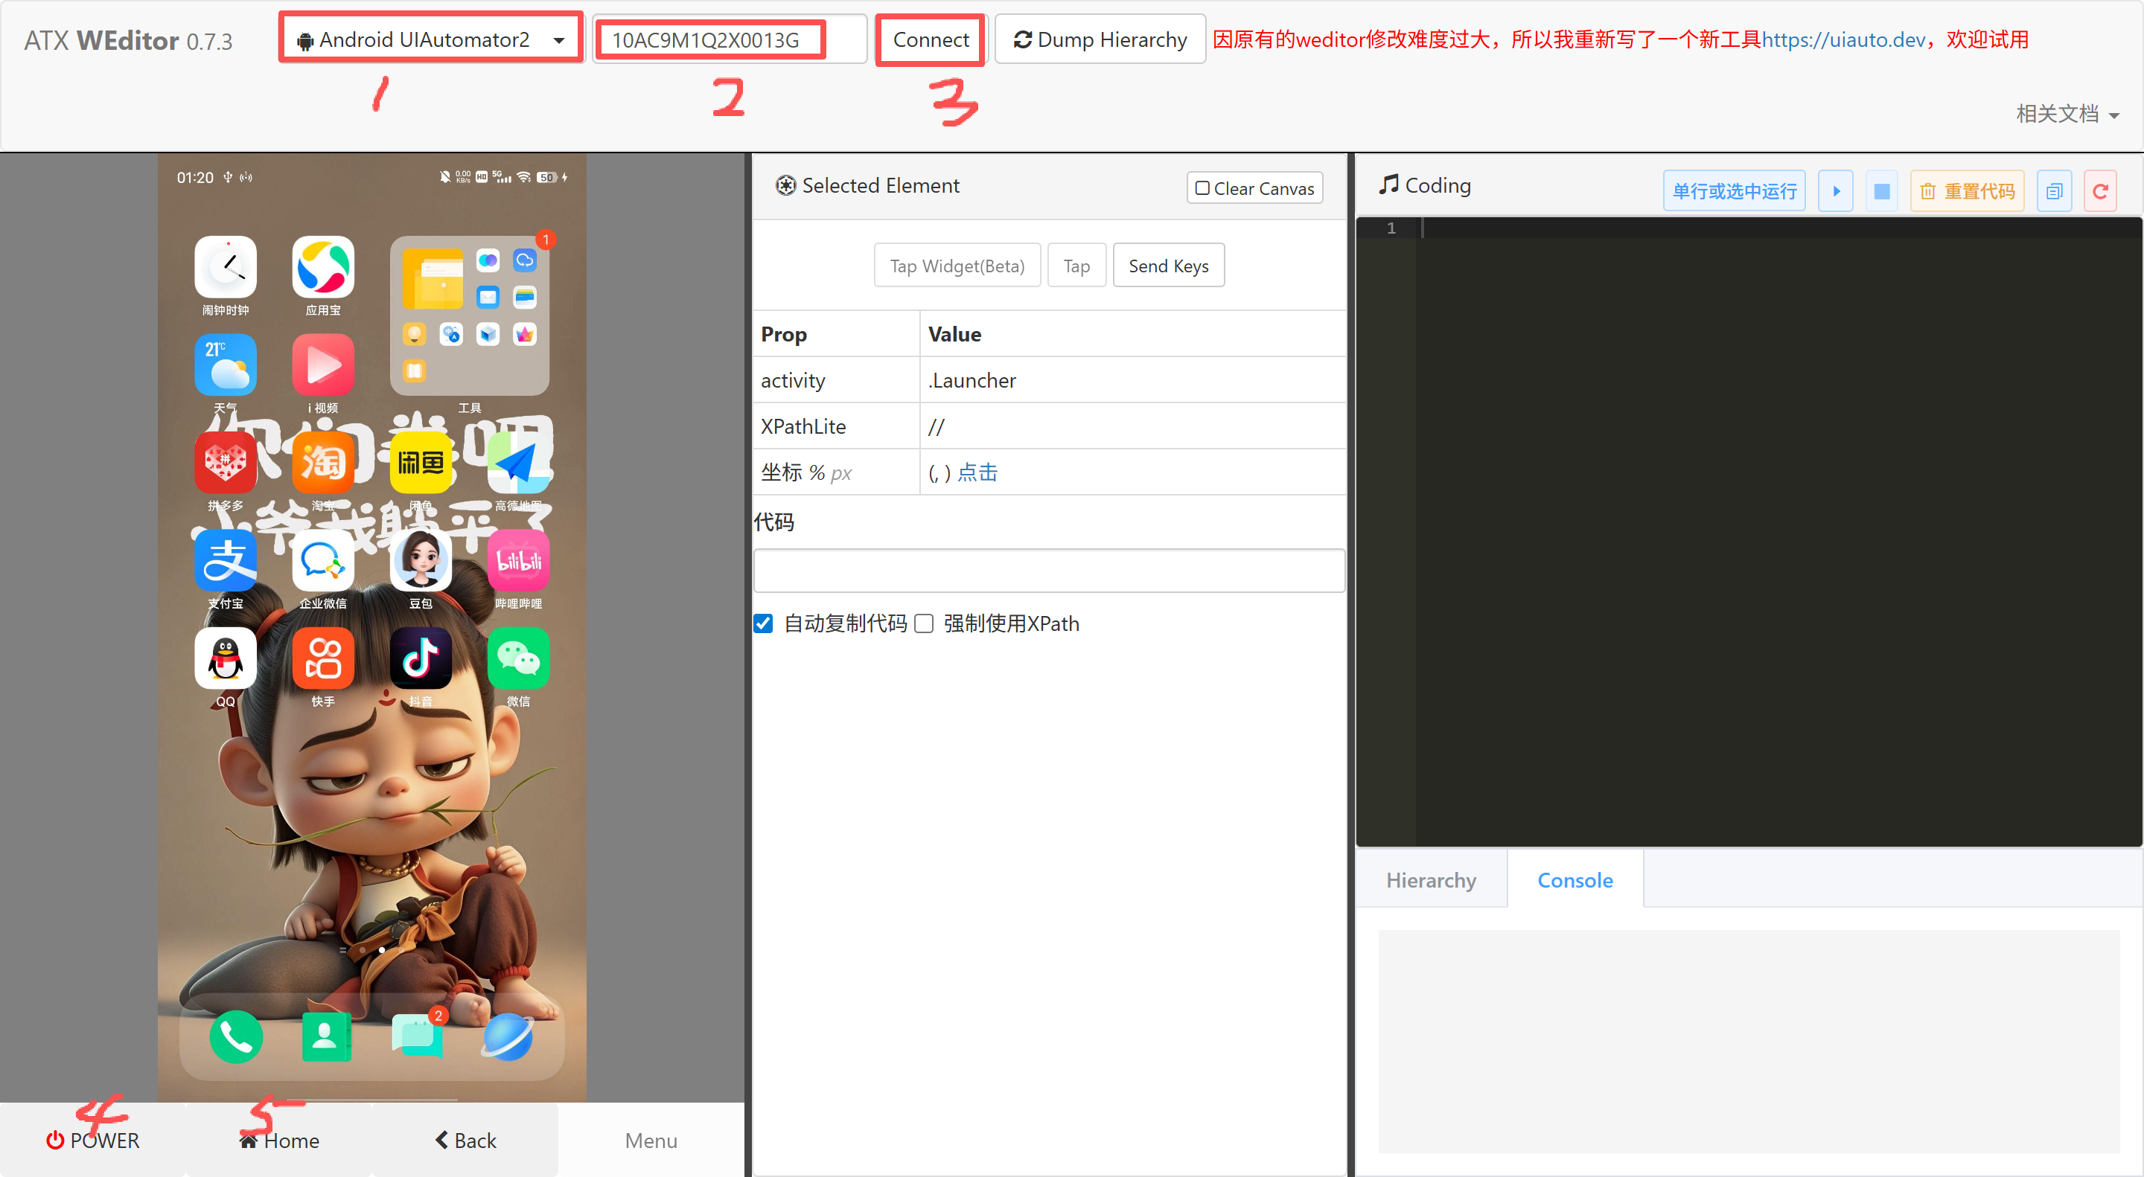Open the https://uiauto.dev link
This screenshot has height=1177, width=2144.
1842,39
